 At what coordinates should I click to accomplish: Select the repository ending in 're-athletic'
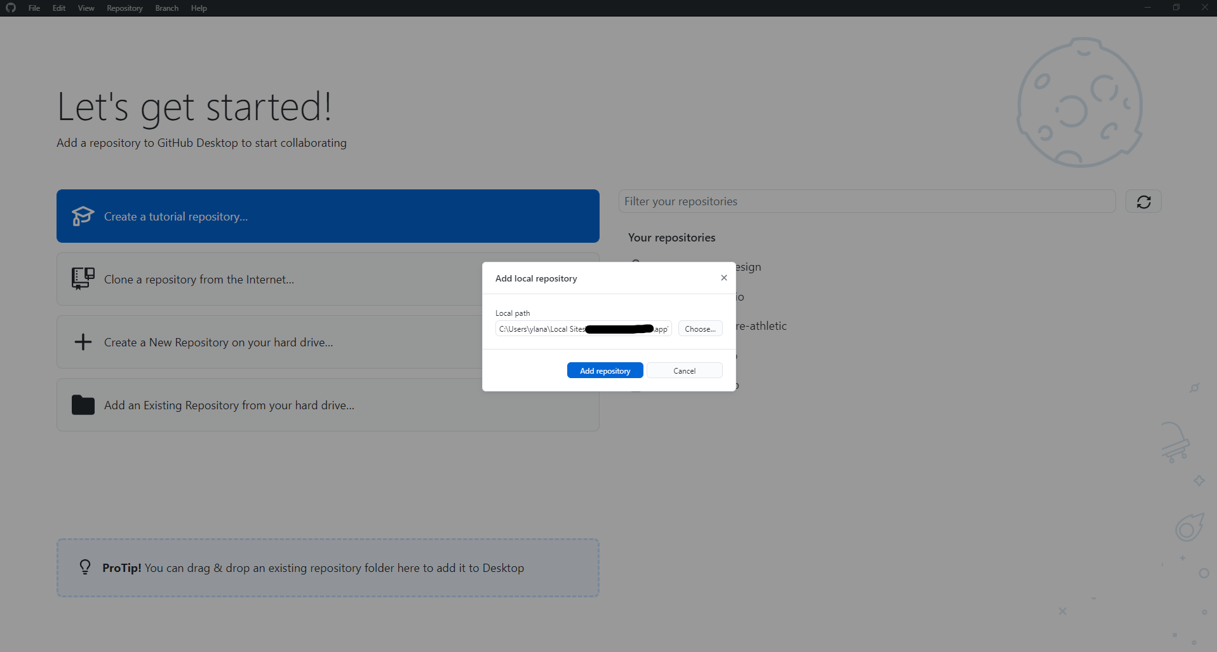762,326
